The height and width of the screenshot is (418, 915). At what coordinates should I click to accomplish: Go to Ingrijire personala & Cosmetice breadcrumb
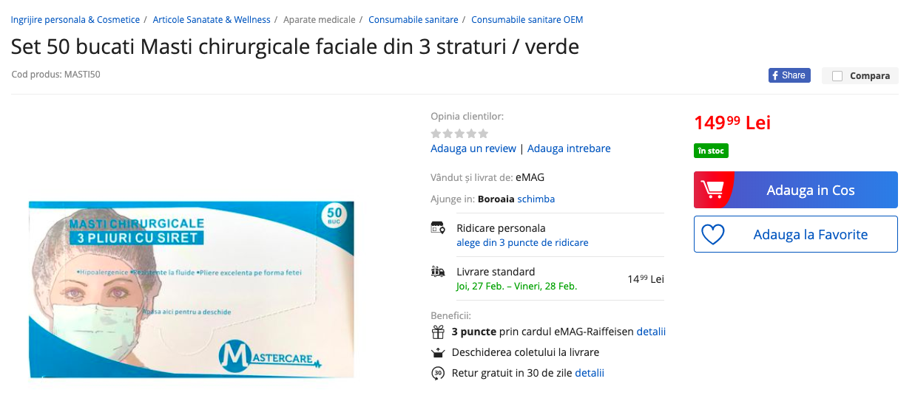pos(75,19)
